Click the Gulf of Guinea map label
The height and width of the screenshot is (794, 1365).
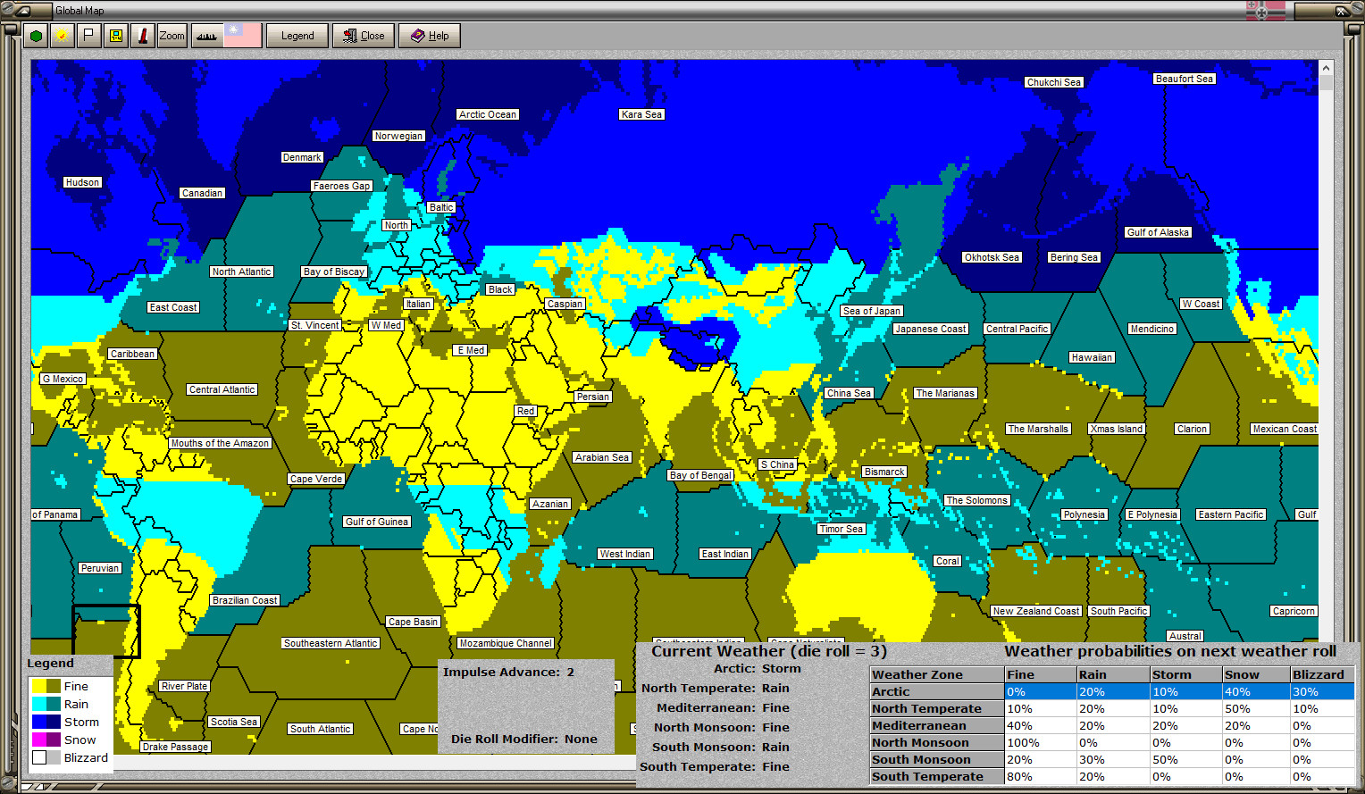(x=377, y=522)
